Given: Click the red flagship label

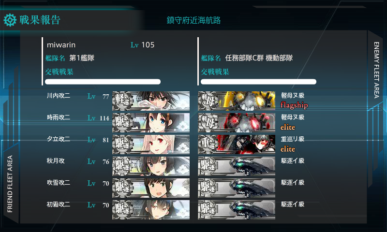Looking at the screenshot, I should pos(294,105).
